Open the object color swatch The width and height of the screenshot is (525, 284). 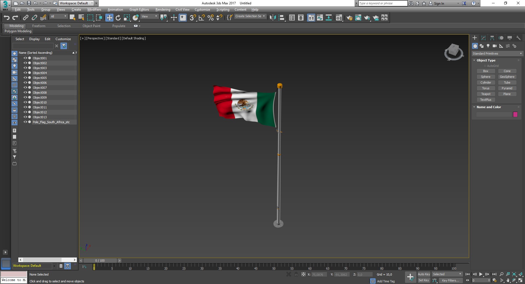pos(515,114)
